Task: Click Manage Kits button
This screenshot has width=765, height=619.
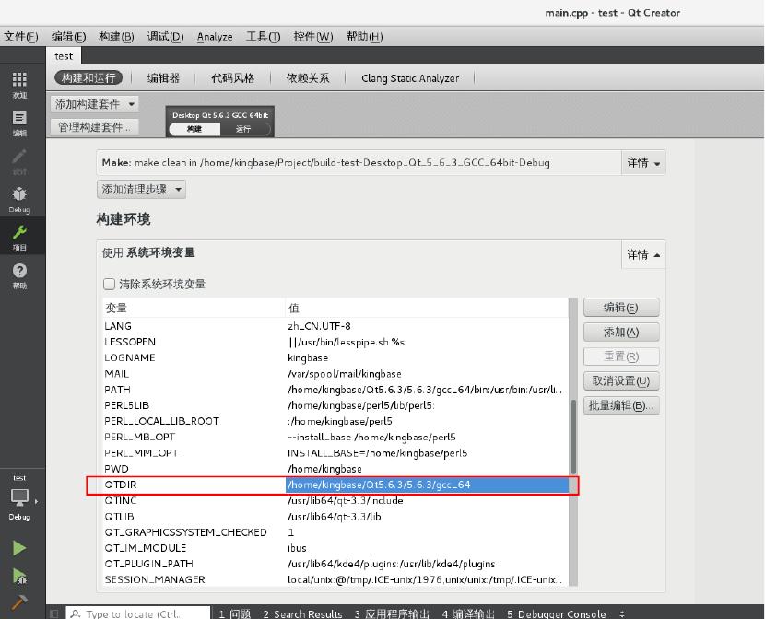Action: [x=94, y=127]
